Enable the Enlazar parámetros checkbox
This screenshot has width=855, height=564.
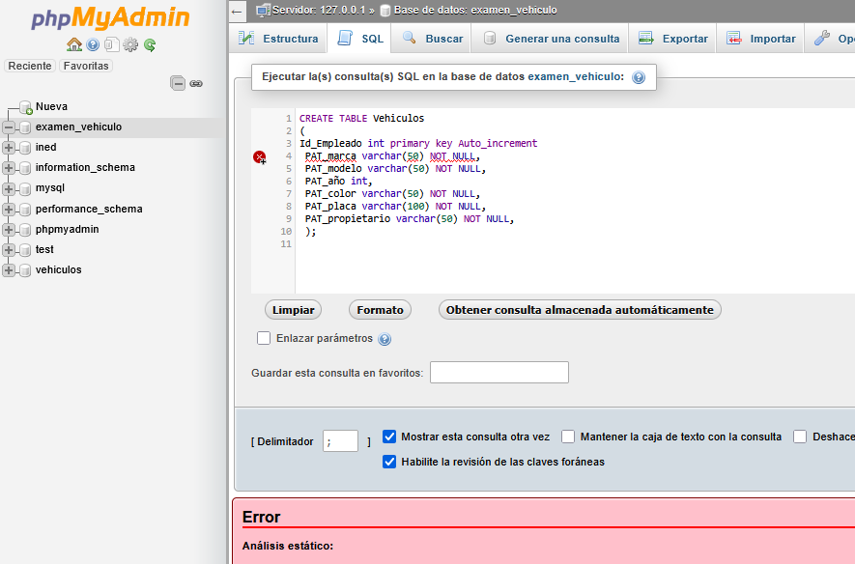[264, 338]
